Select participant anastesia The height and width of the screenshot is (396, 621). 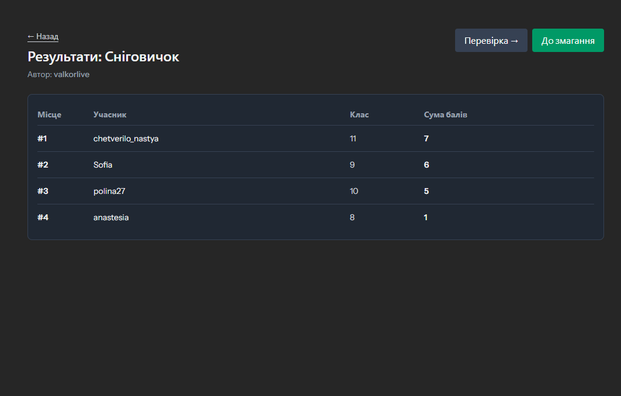coord(111,217)
